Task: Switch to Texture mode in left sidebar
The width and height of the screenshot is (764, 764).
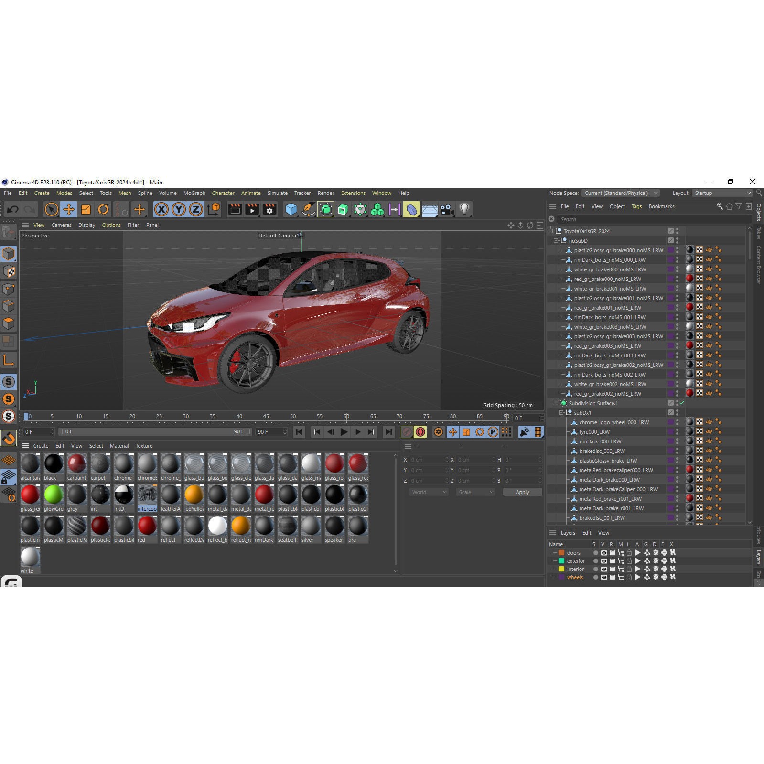Action: coord(9,271)
